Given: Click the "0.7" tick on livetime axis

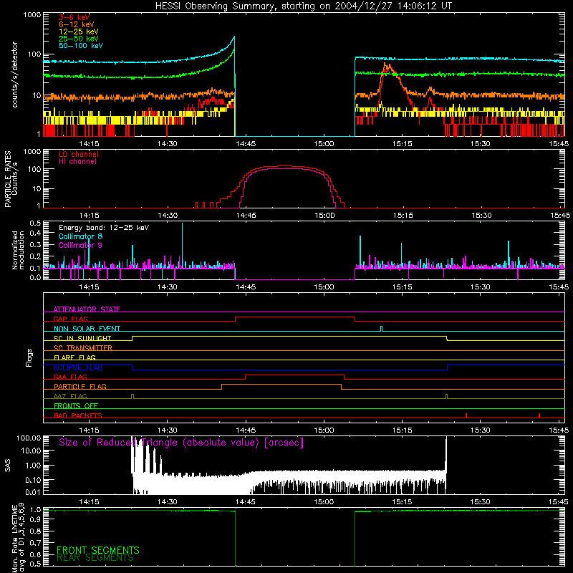Looking at the screenshot, I should tap(35, 543).
